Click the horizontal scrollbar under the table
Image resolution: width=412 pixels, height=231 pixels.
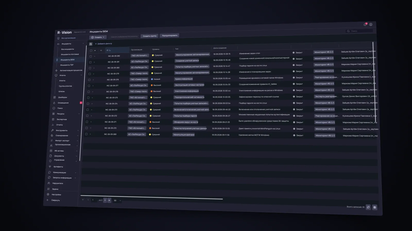coord(152,197)
